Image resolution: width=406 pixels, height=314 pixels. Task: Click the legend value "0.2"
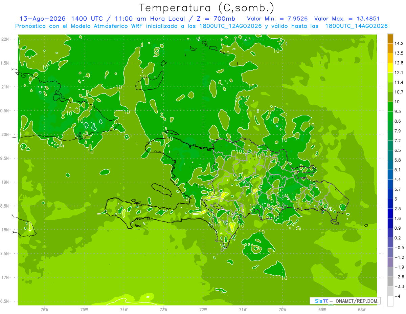click(398, 238)
